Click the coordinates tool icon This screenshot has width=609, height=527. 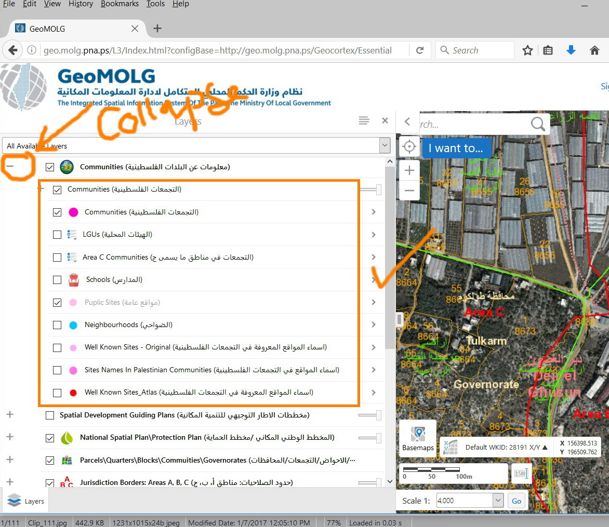tap(451, 447)
